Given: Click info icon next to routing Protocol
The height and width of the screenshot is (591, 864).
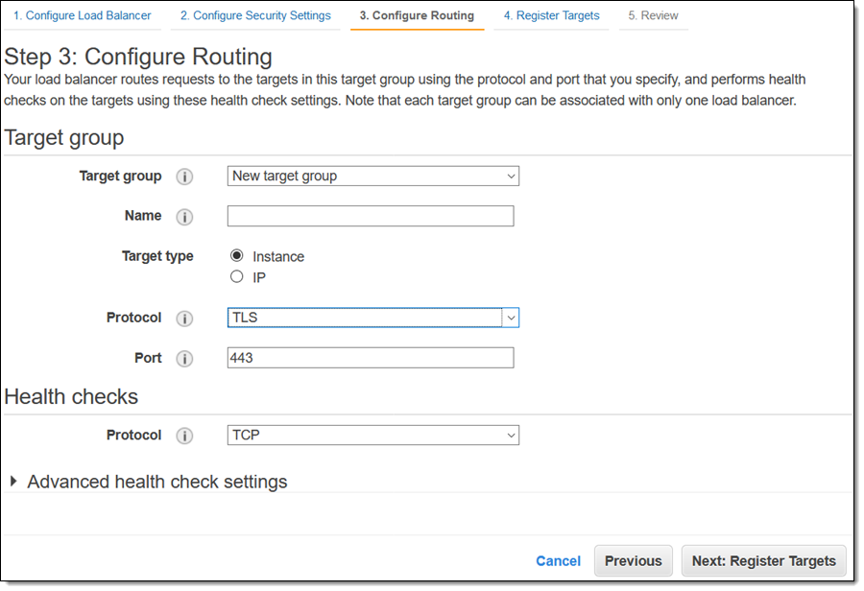Looking at the screenshot, I should tap(184, 319).
